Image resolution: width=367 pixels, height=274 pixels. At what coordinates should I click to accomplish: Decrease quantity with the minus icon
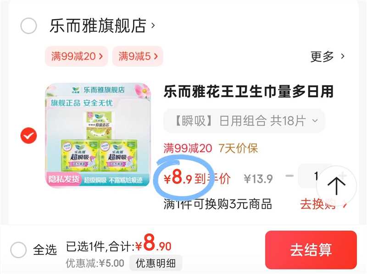click(289, 175)
